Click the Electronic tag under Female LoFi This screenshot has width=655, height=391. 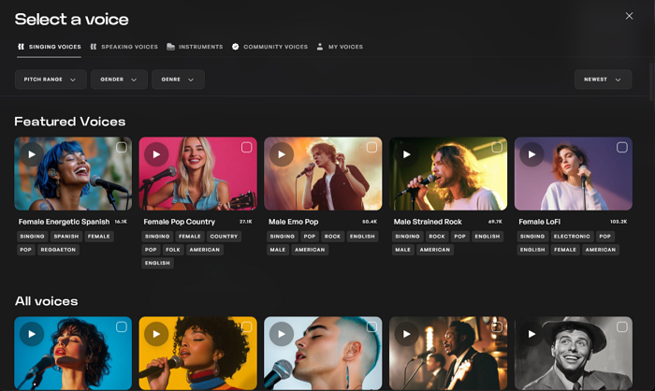click(x=571, y=237)
